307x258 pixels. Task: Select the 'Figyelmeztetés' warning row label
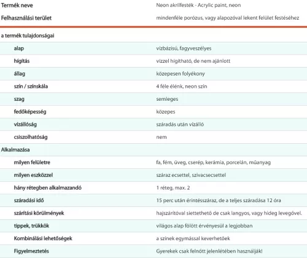[31, 251]
